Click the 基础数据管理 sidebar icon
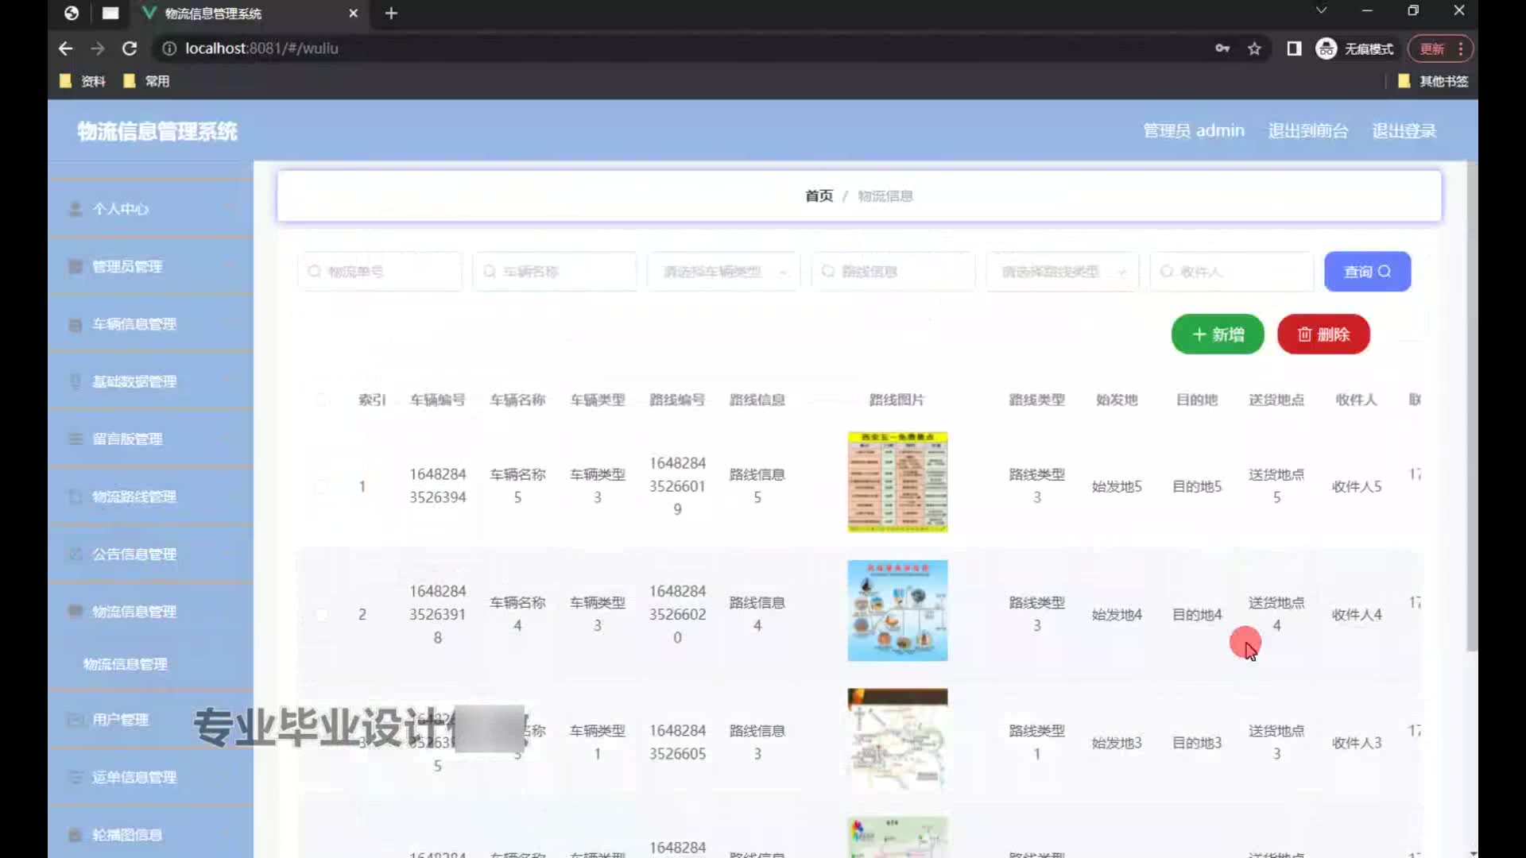The image size is (1526, 858). coord(76,381)
